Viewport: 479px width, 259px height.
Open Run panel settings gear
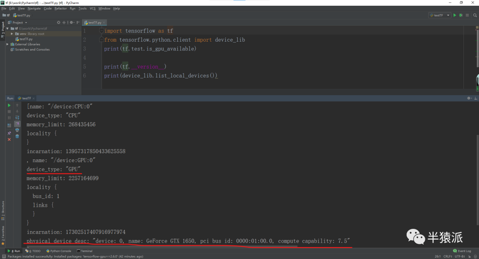[469, 98]
